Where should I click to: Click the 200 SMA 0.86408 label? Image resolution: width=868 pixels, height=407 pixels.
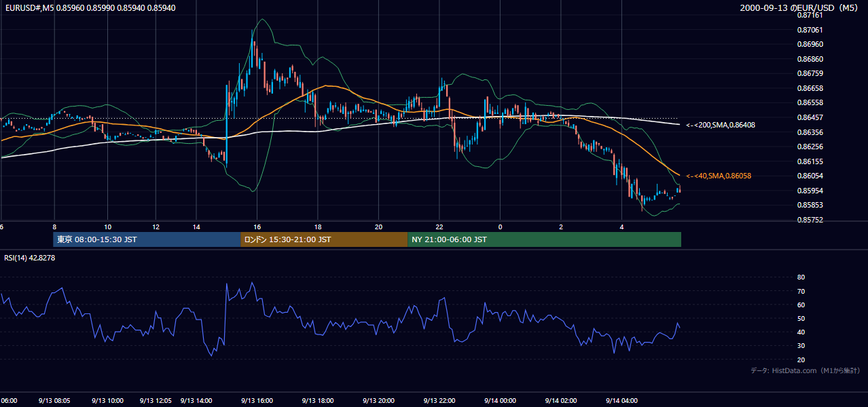721,125
